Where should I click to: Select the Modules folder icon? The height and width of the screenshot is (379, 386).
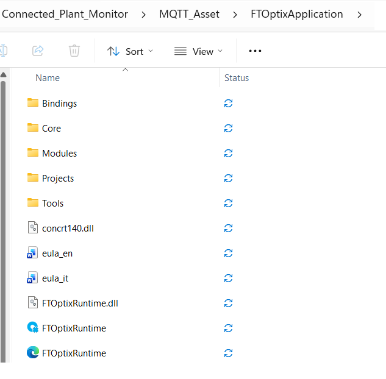pyautogui.click(x=33, y=152)
